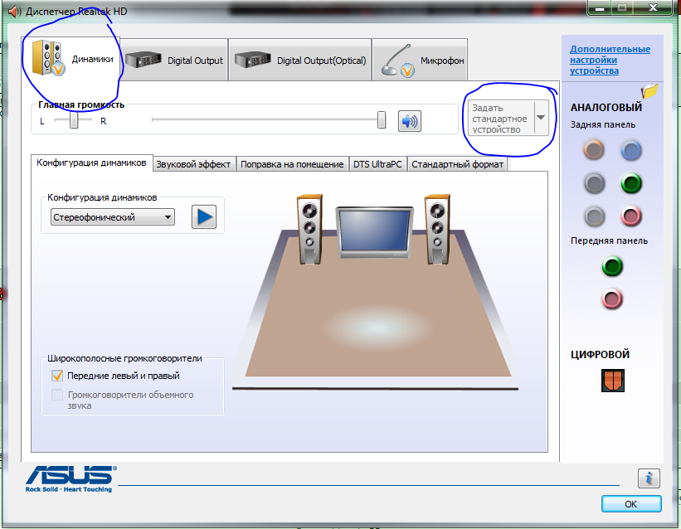The image size is (681, 529).
Task: Click the green front panel jack
Action: [612, 266]
